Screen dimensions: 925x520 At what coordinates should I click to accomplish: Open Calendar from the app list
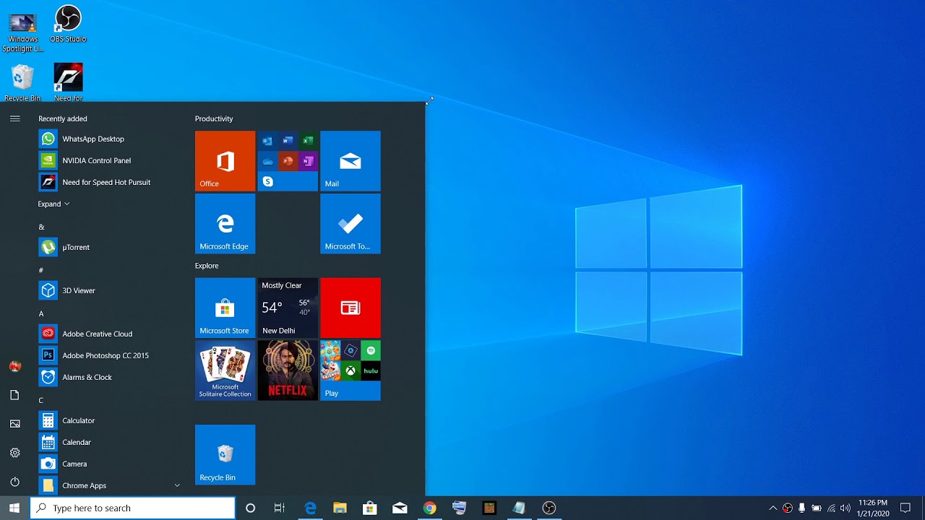pyautogui.click(x=108, y=442)
